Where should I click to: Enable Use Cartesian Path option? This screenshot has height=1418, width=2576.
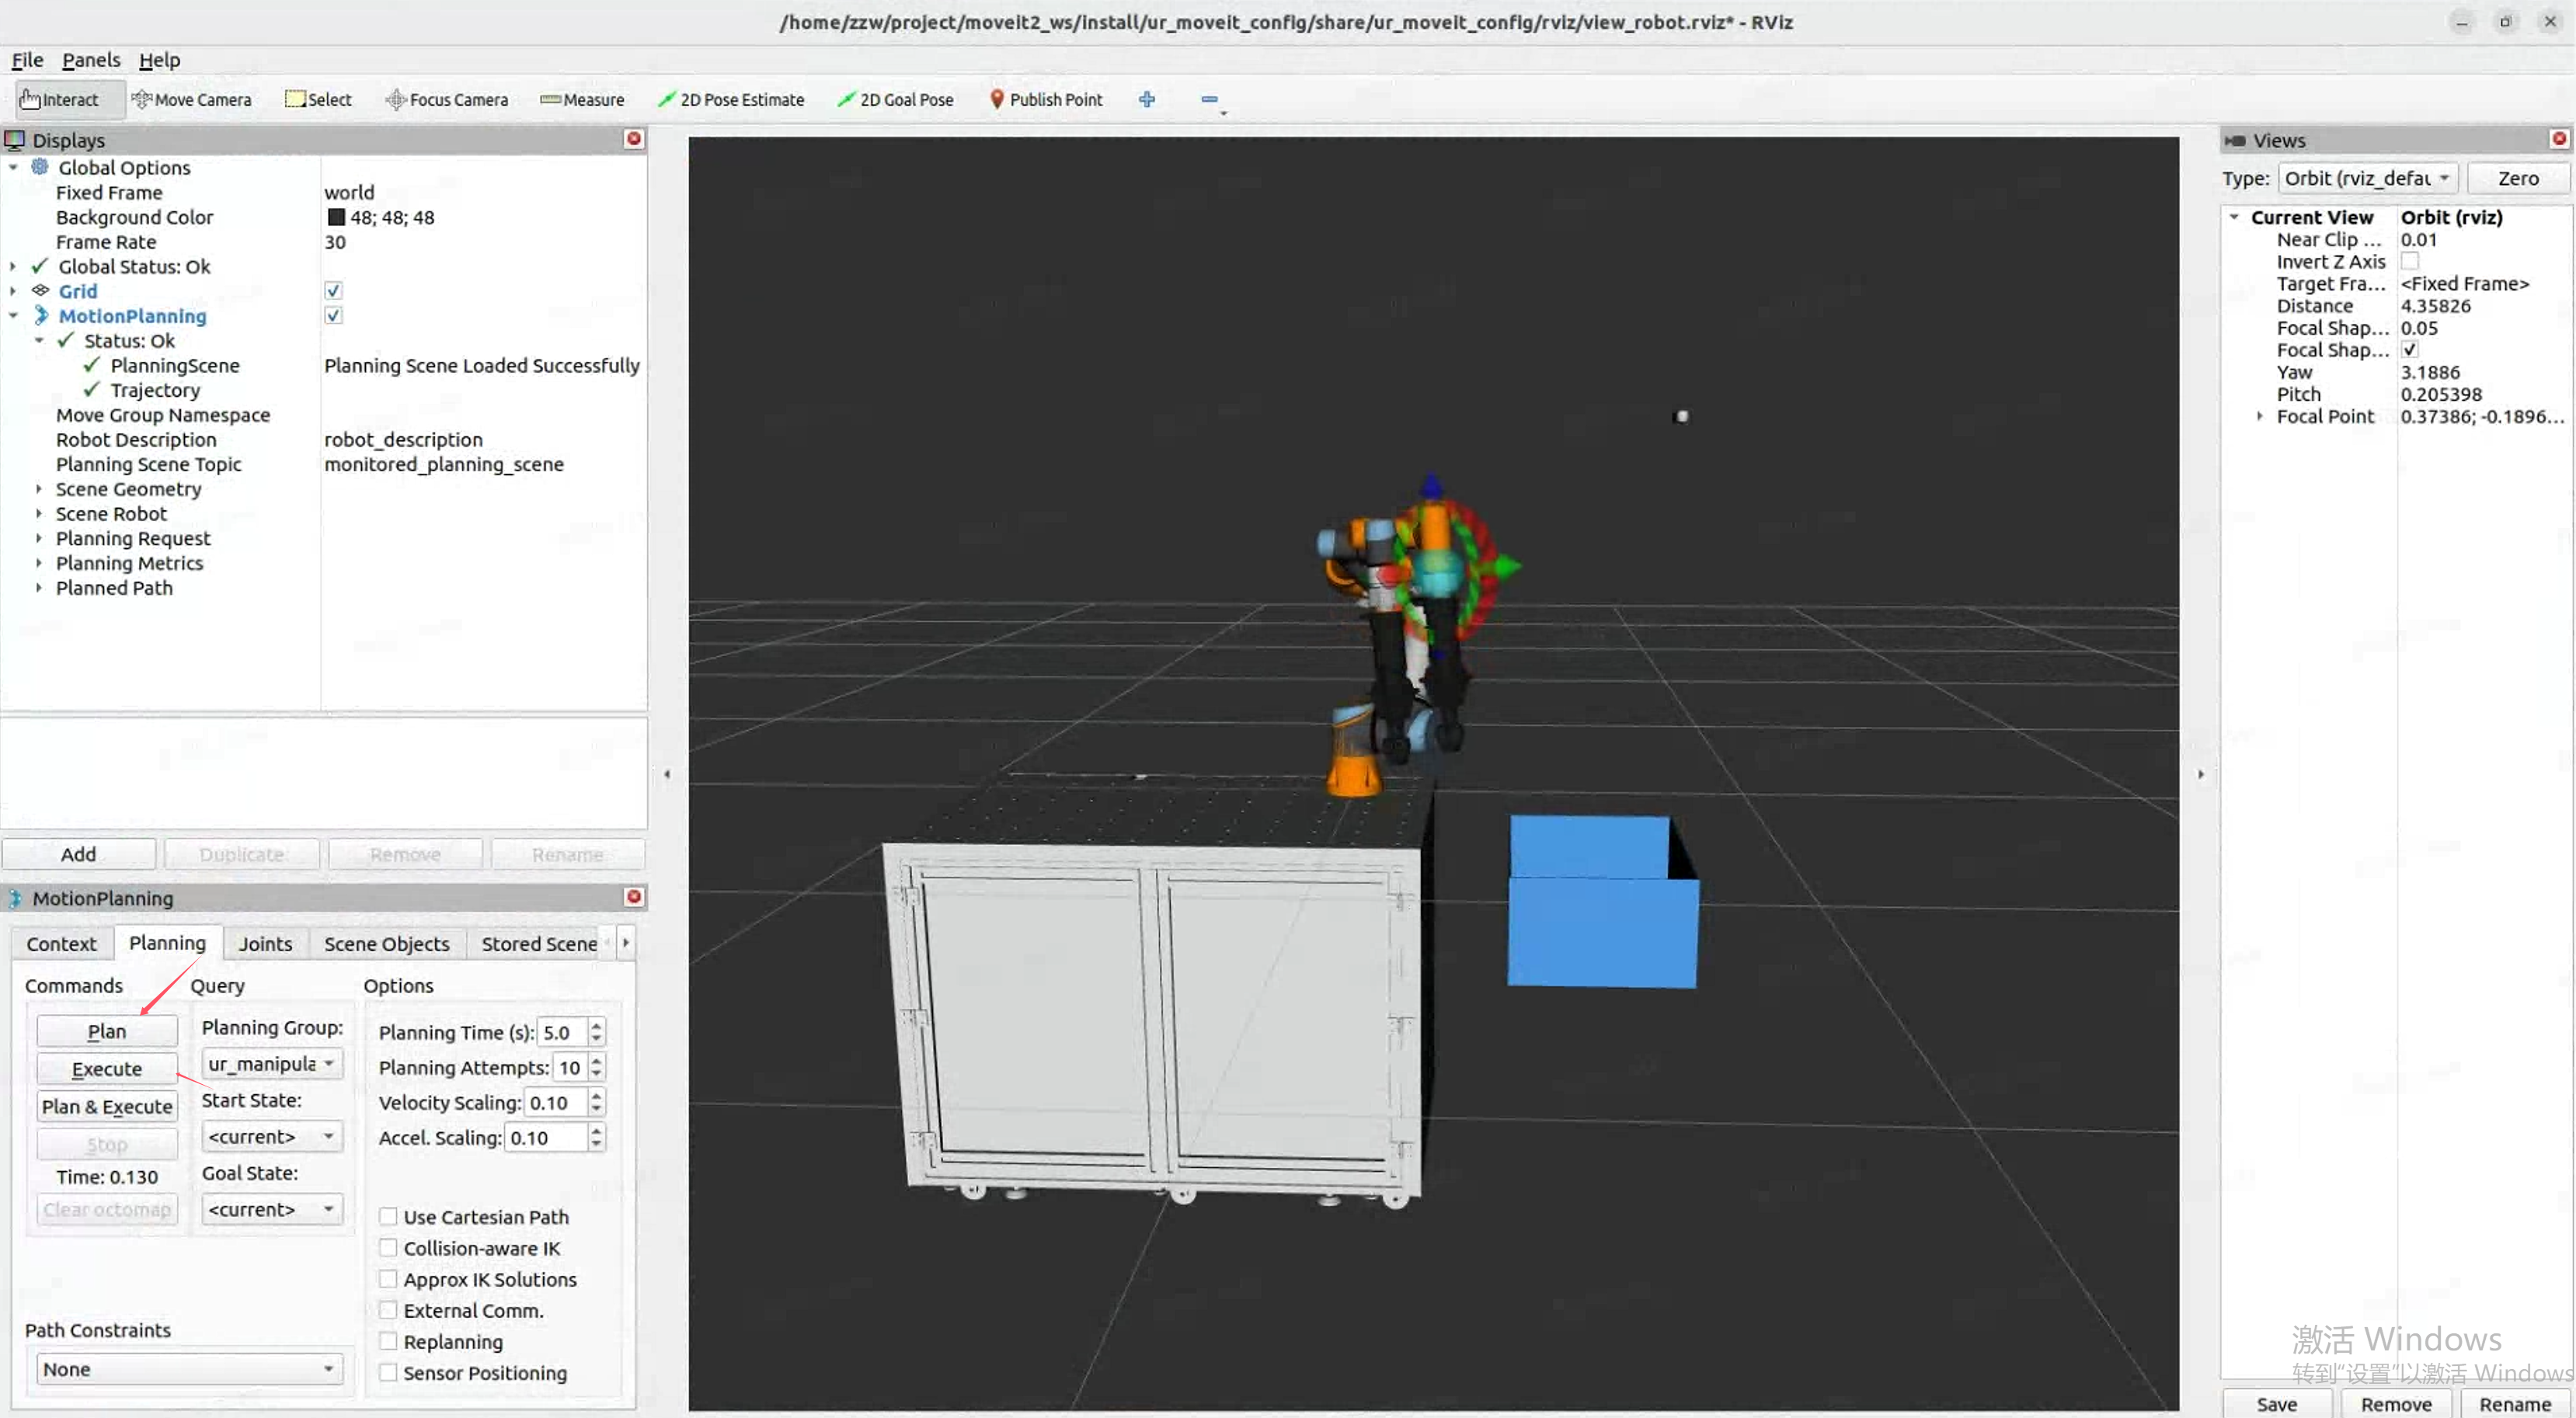[x=389, y=1216]
